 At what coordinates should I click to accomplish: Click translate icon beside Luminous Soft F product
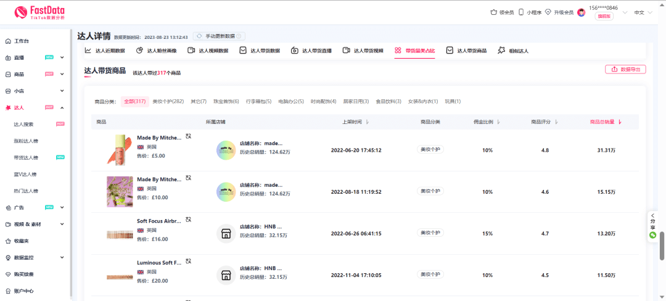click(189, 261)
